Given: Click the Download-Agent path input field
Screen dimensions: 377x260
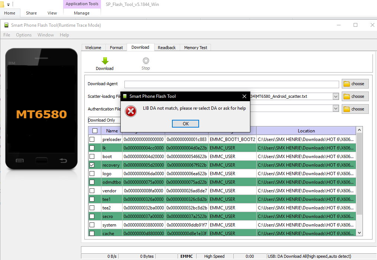Looking at the screenshot, I should (231, 84).
